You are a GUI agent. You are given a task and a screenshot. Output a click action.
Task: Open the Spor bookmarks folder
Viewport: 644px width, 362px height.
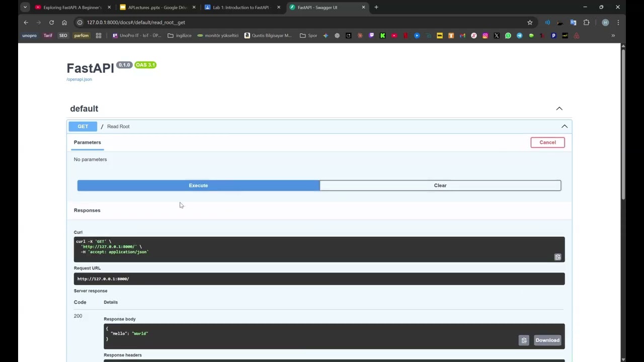308,36
